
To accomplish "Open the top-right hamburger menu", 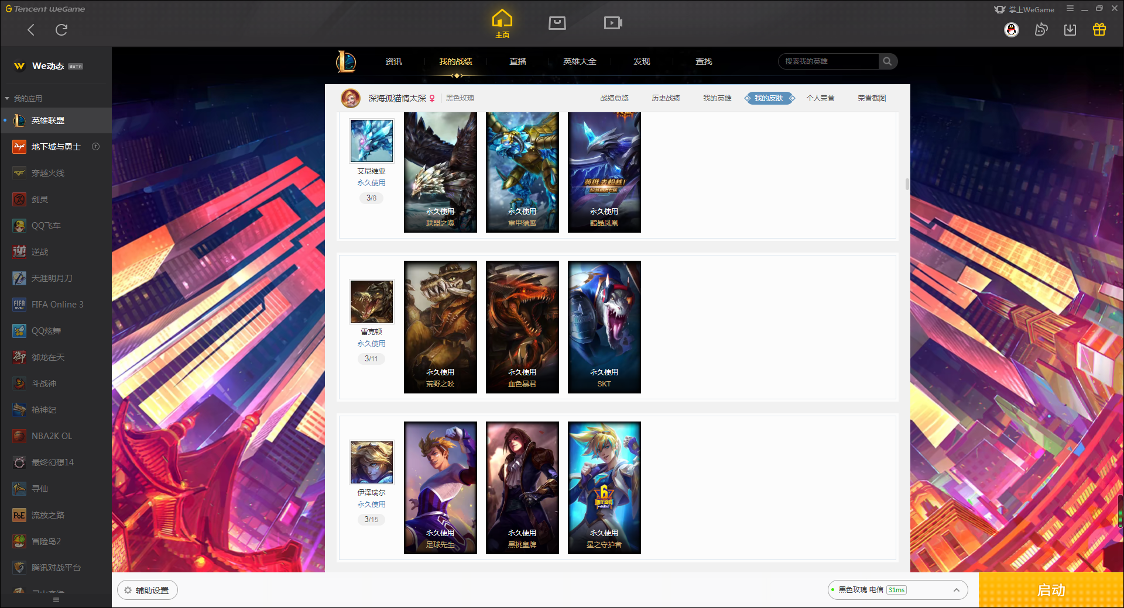I will click(x=1070, y=9).
